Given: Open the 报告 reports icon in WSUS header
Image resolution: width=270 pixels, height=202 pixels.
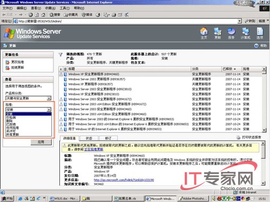Looking at the screenshot, I should tap(231, 33).
